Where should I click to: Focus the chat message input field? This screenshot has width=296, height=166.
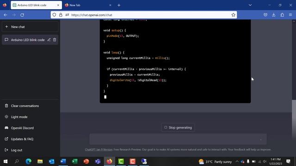(x=178, y=139)
